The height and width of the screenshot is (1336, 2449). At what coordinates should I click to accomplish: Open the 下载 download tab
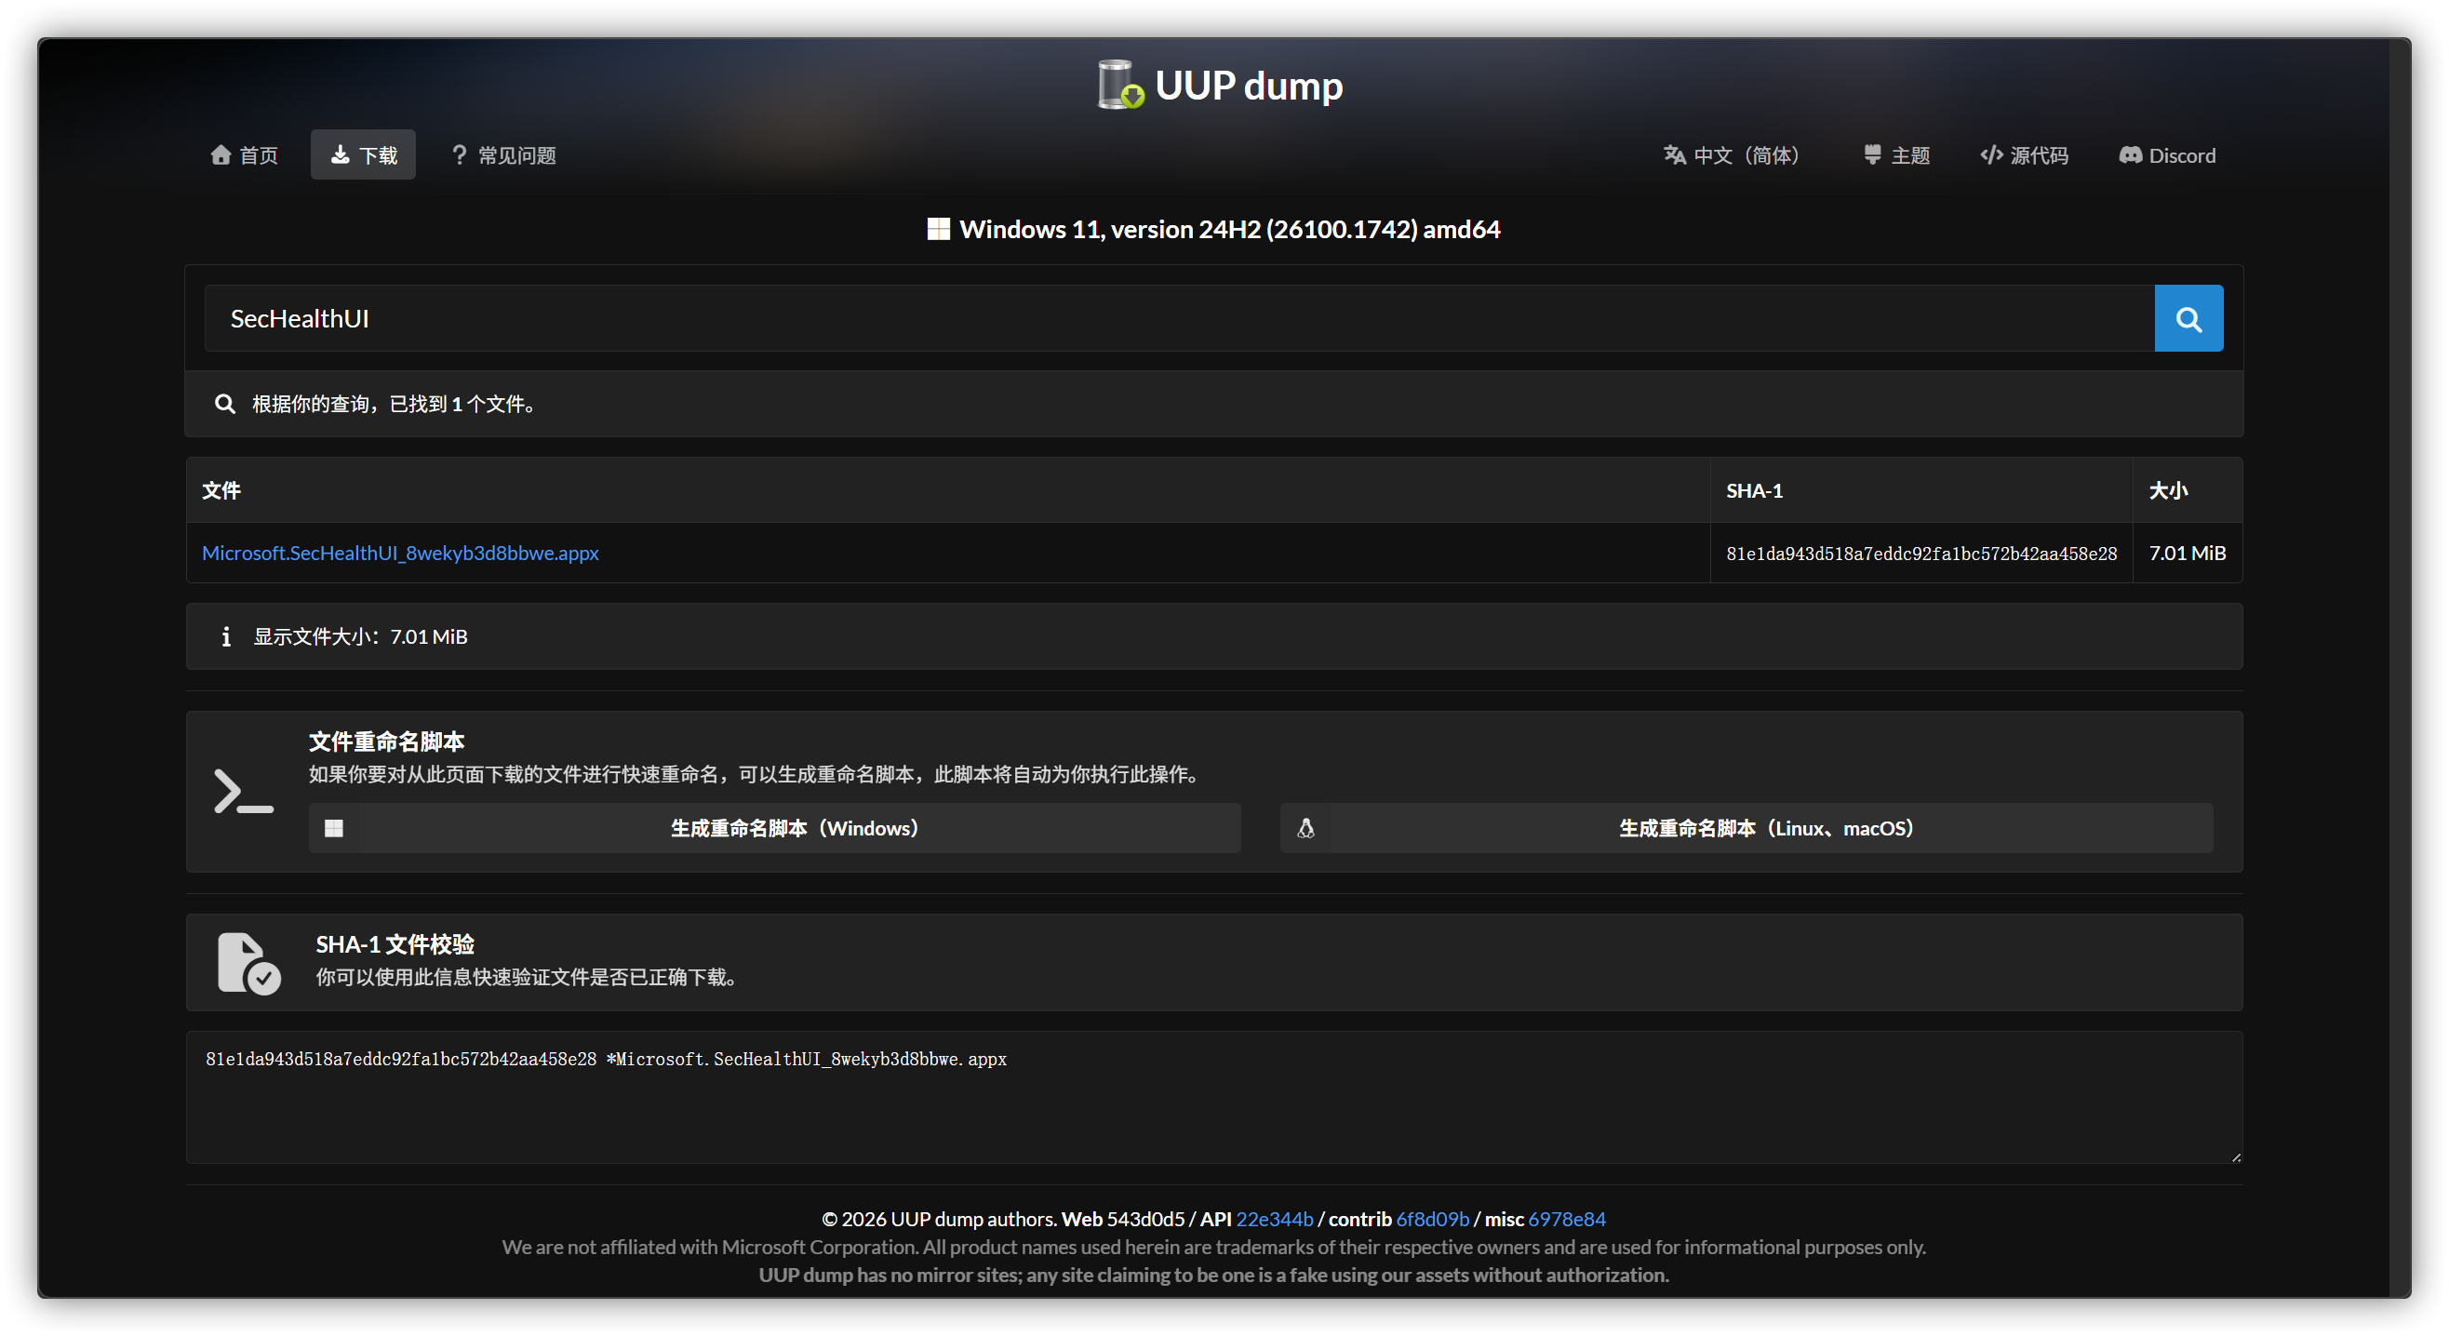(x=363, y=155)
